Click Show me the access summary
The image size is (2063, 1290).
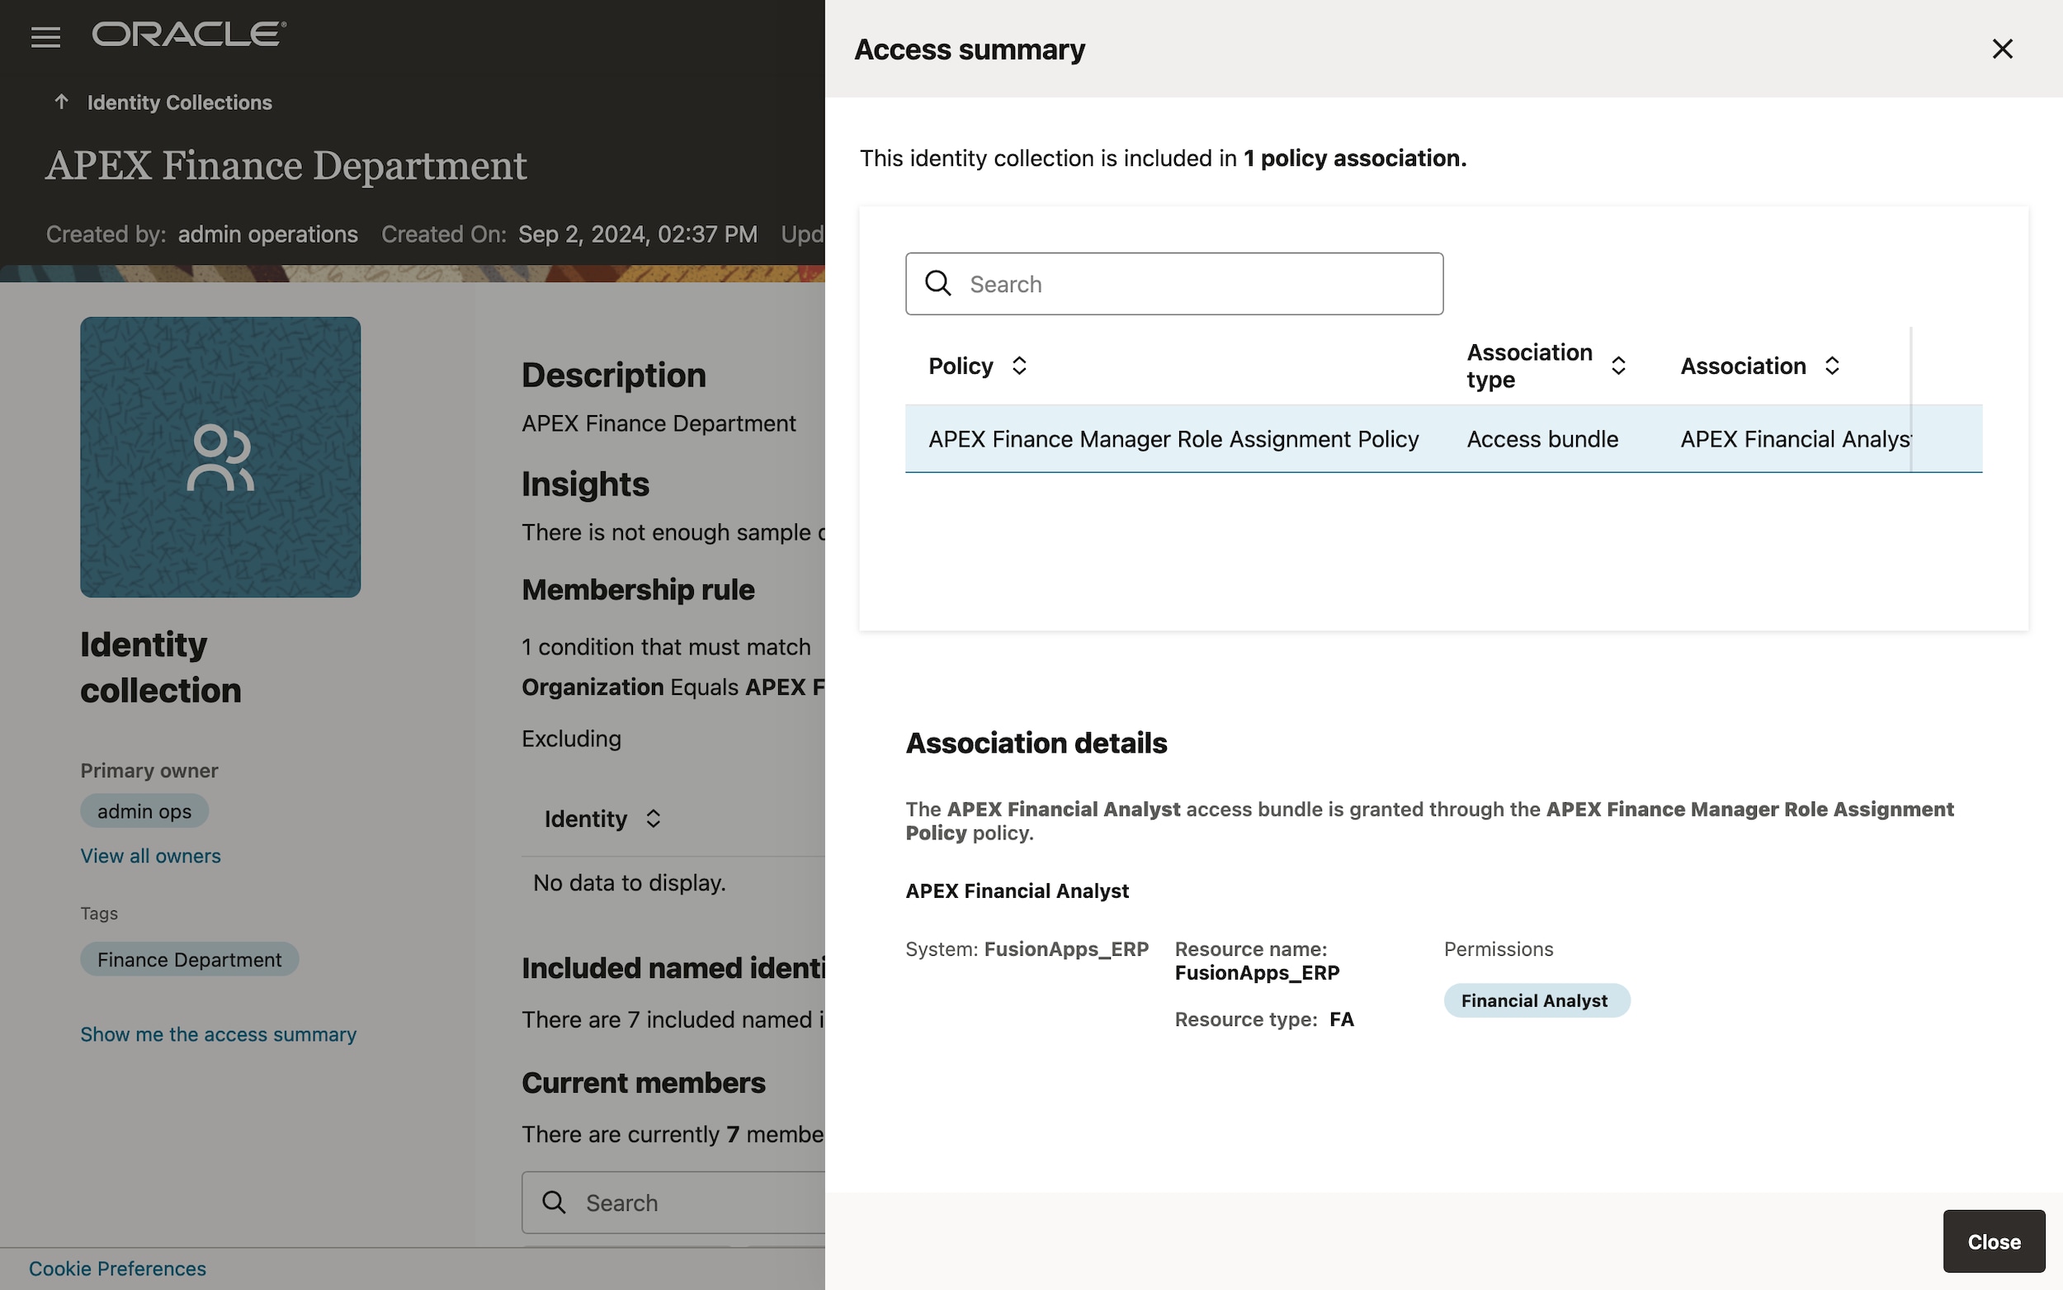tap(219, 1034)
